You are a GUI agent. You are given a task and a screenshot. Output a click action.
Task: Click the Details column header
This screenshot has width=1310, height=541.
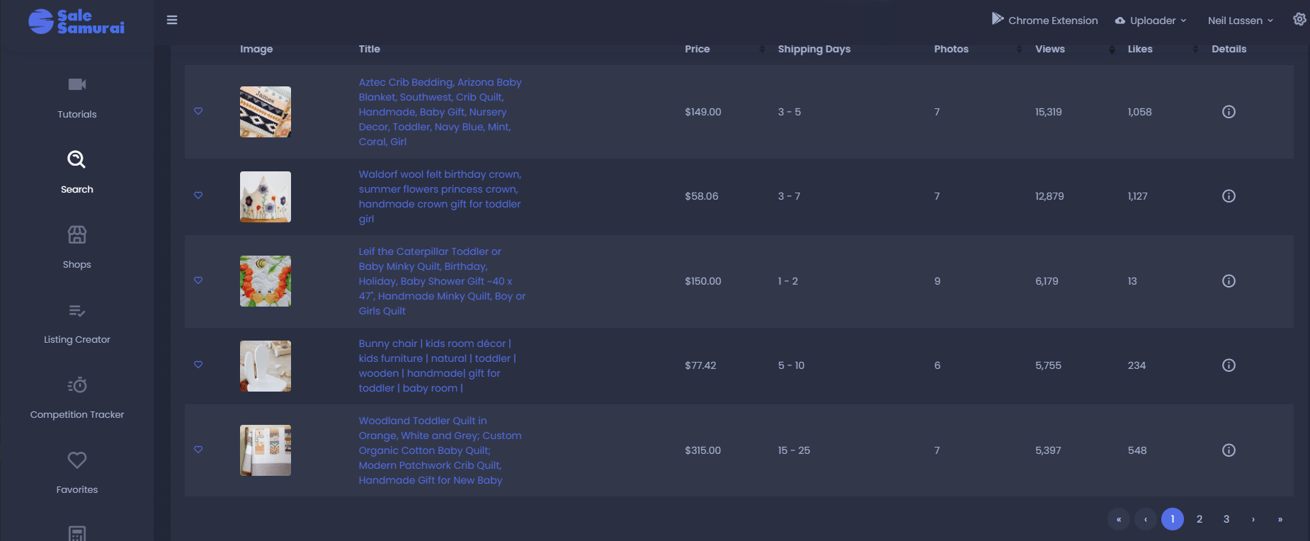click(x=1229, y=49)
